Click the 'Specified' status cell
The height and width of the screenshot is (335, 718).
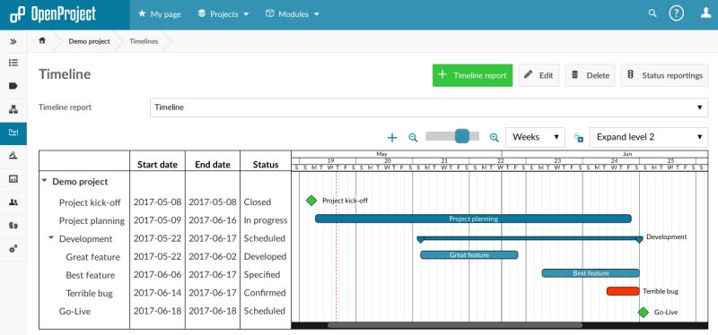262,275
